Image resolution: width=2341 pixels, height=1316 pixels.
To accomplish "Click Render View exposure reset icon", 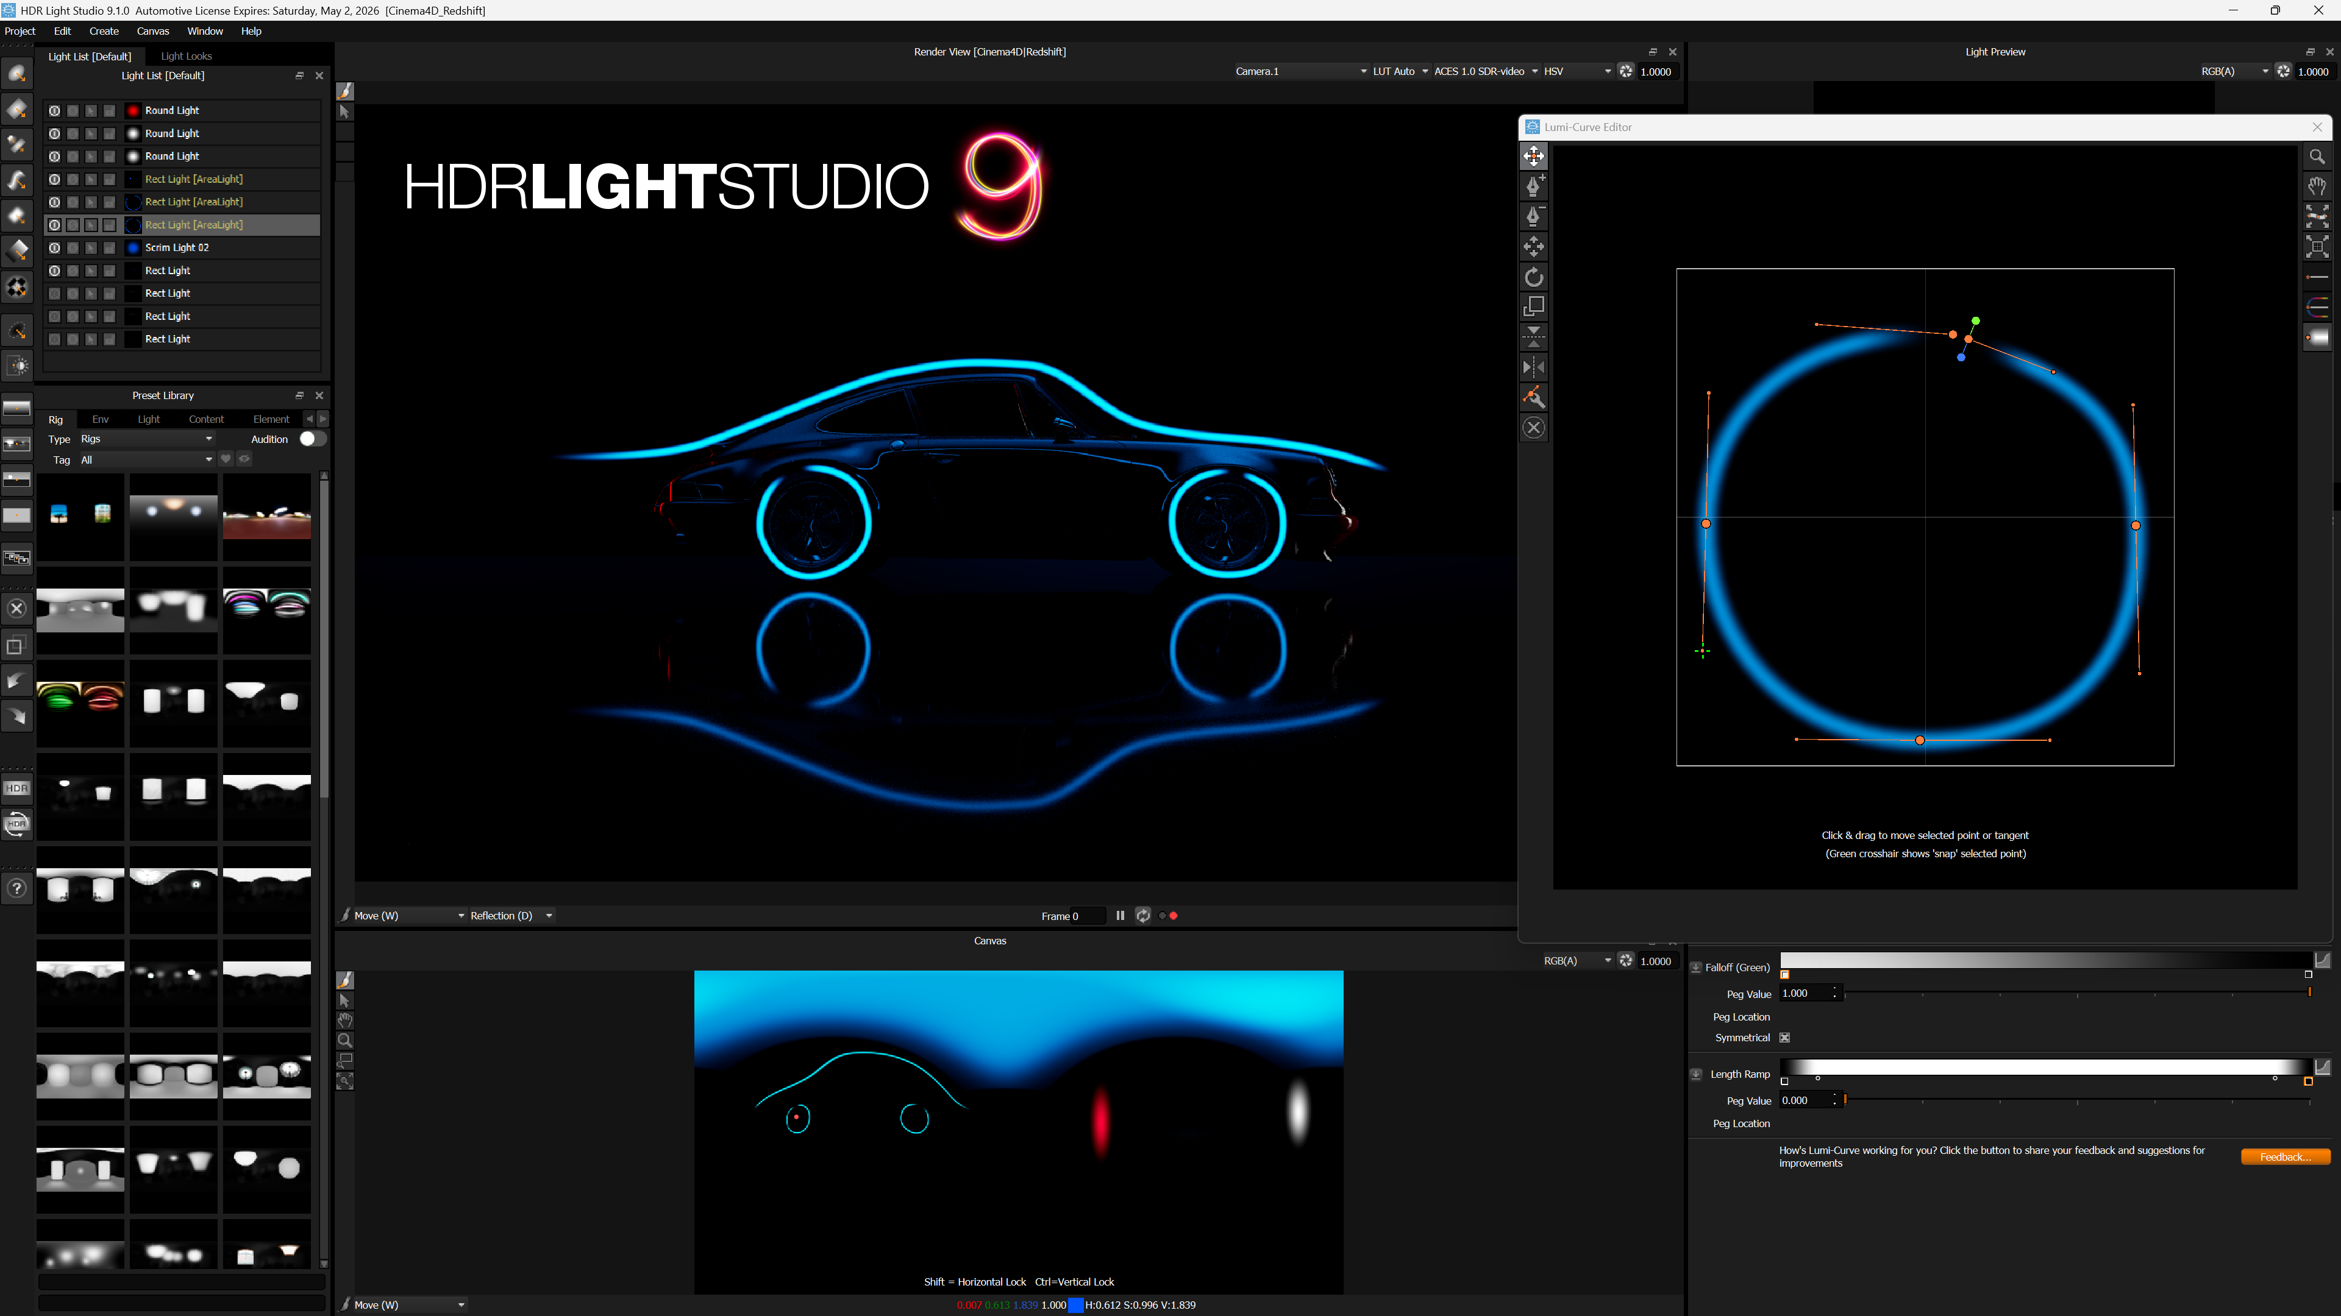I will (x=1626, y=71).
